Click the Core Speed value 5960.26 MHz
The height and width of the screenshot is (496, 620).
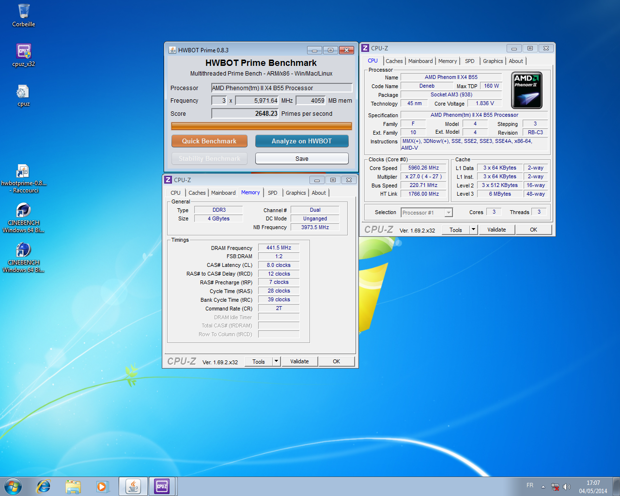(423, 168)
